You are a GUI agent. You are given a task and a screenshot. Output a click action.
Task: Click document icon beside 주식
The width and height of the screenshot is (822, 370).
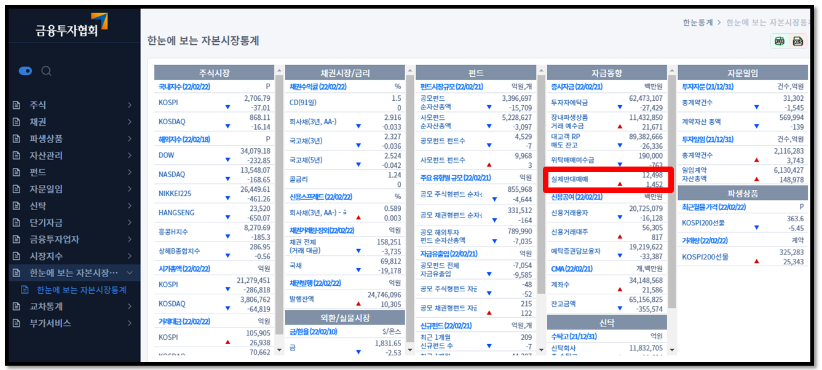pyautogui.click(x=17, y=105)
